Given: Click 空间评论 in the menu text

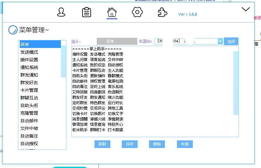Looking at the screenshot, I should click(98, 108).
